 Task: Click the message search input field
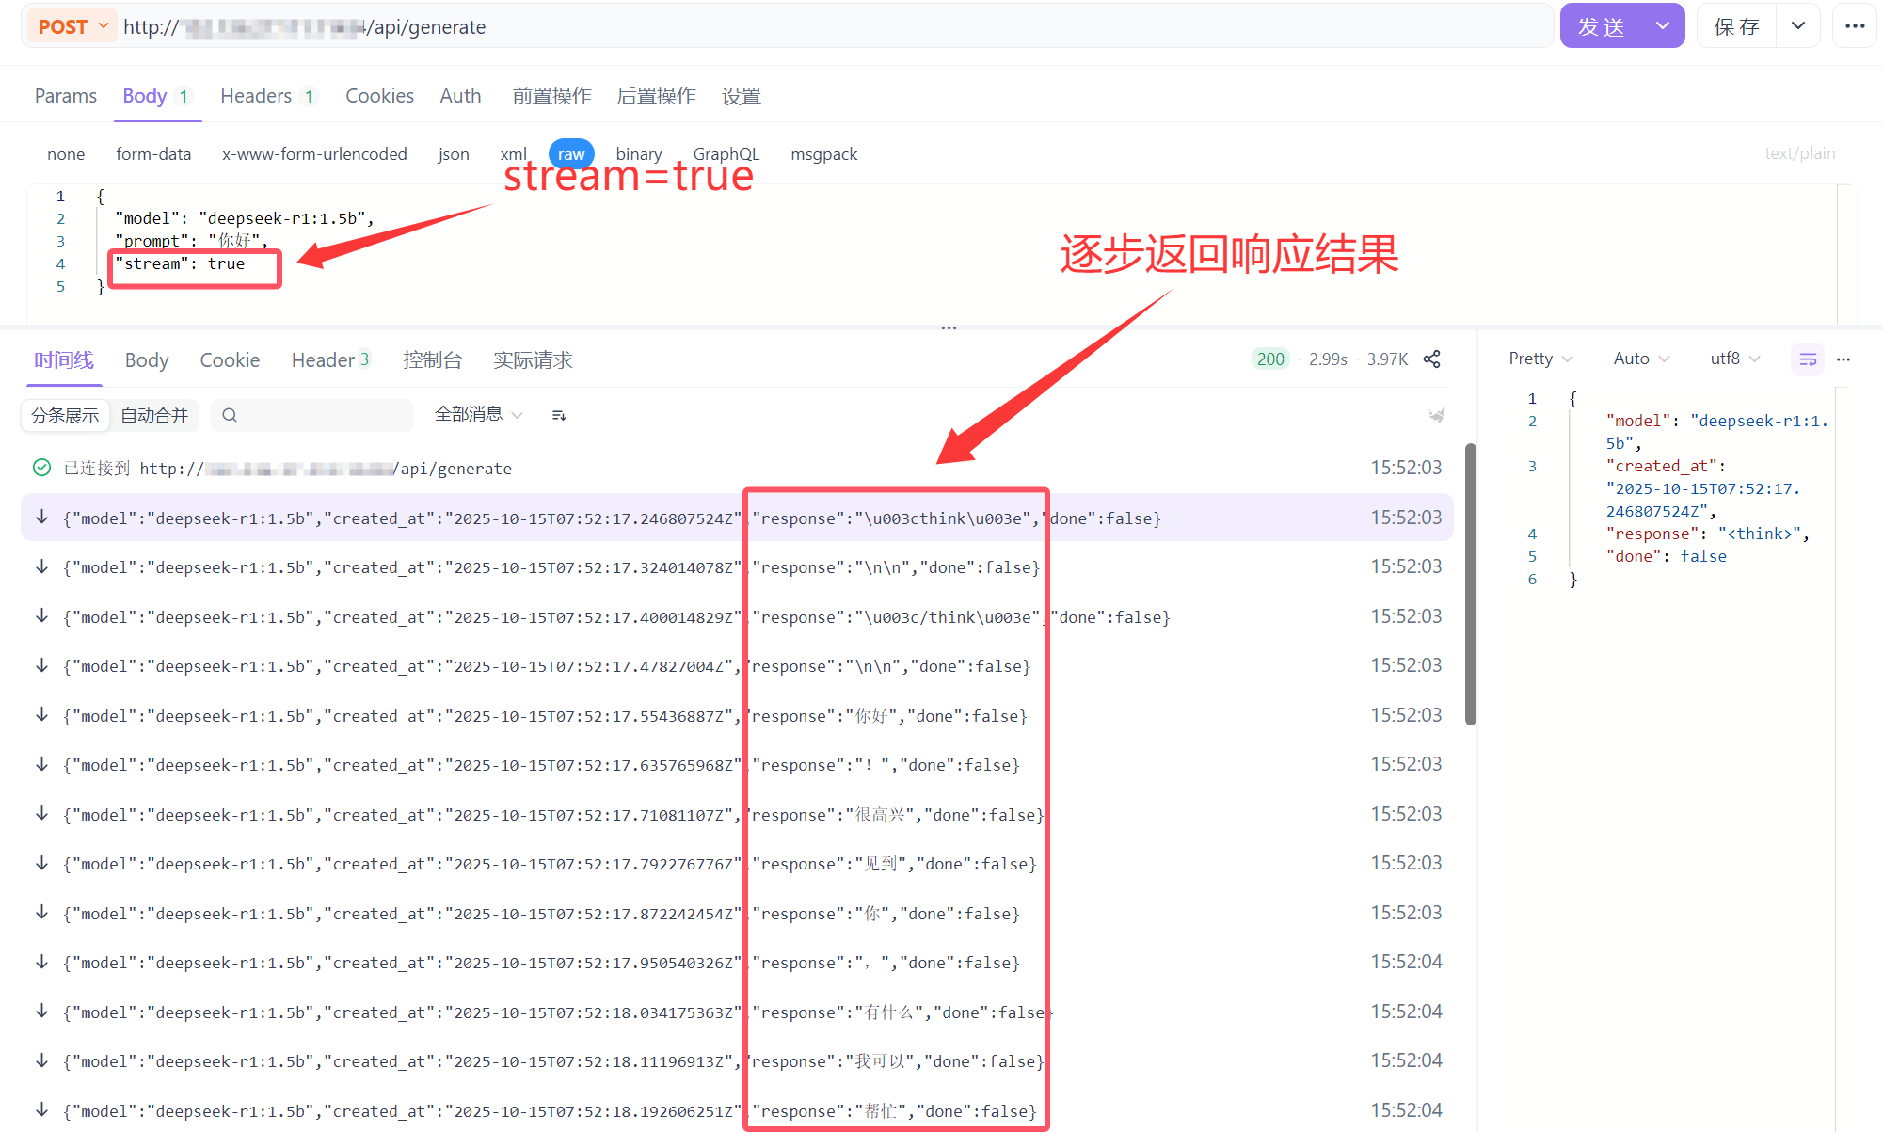click(320, 415)
